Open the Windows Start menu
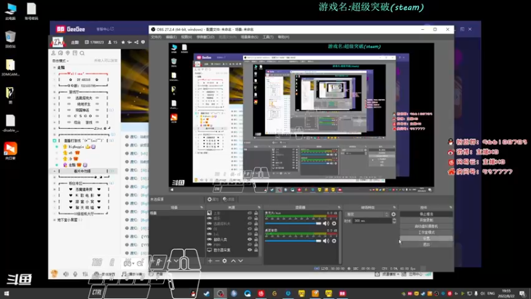Viewport: 531px width, 299px height. click(x=6, y=293)
